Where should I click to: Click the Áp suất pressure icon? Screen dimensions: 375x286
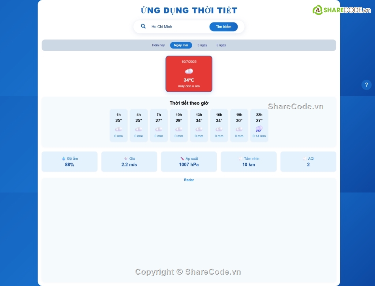[x=182, y=159]
